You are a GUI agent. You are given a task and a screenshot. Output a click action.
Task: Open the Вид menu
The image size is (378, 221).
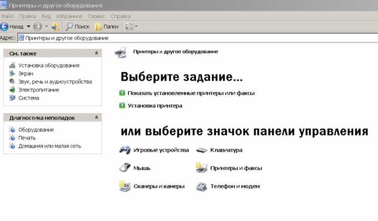point(46,16)
